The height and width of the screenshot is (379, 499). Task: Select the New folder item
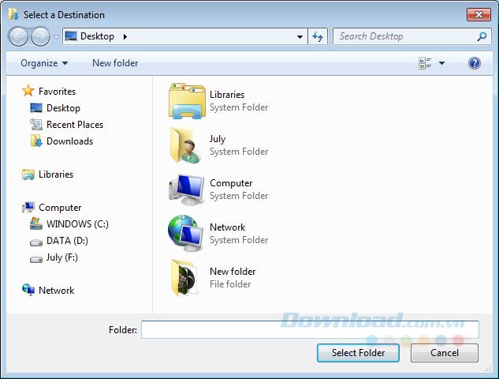pos(212,278)
